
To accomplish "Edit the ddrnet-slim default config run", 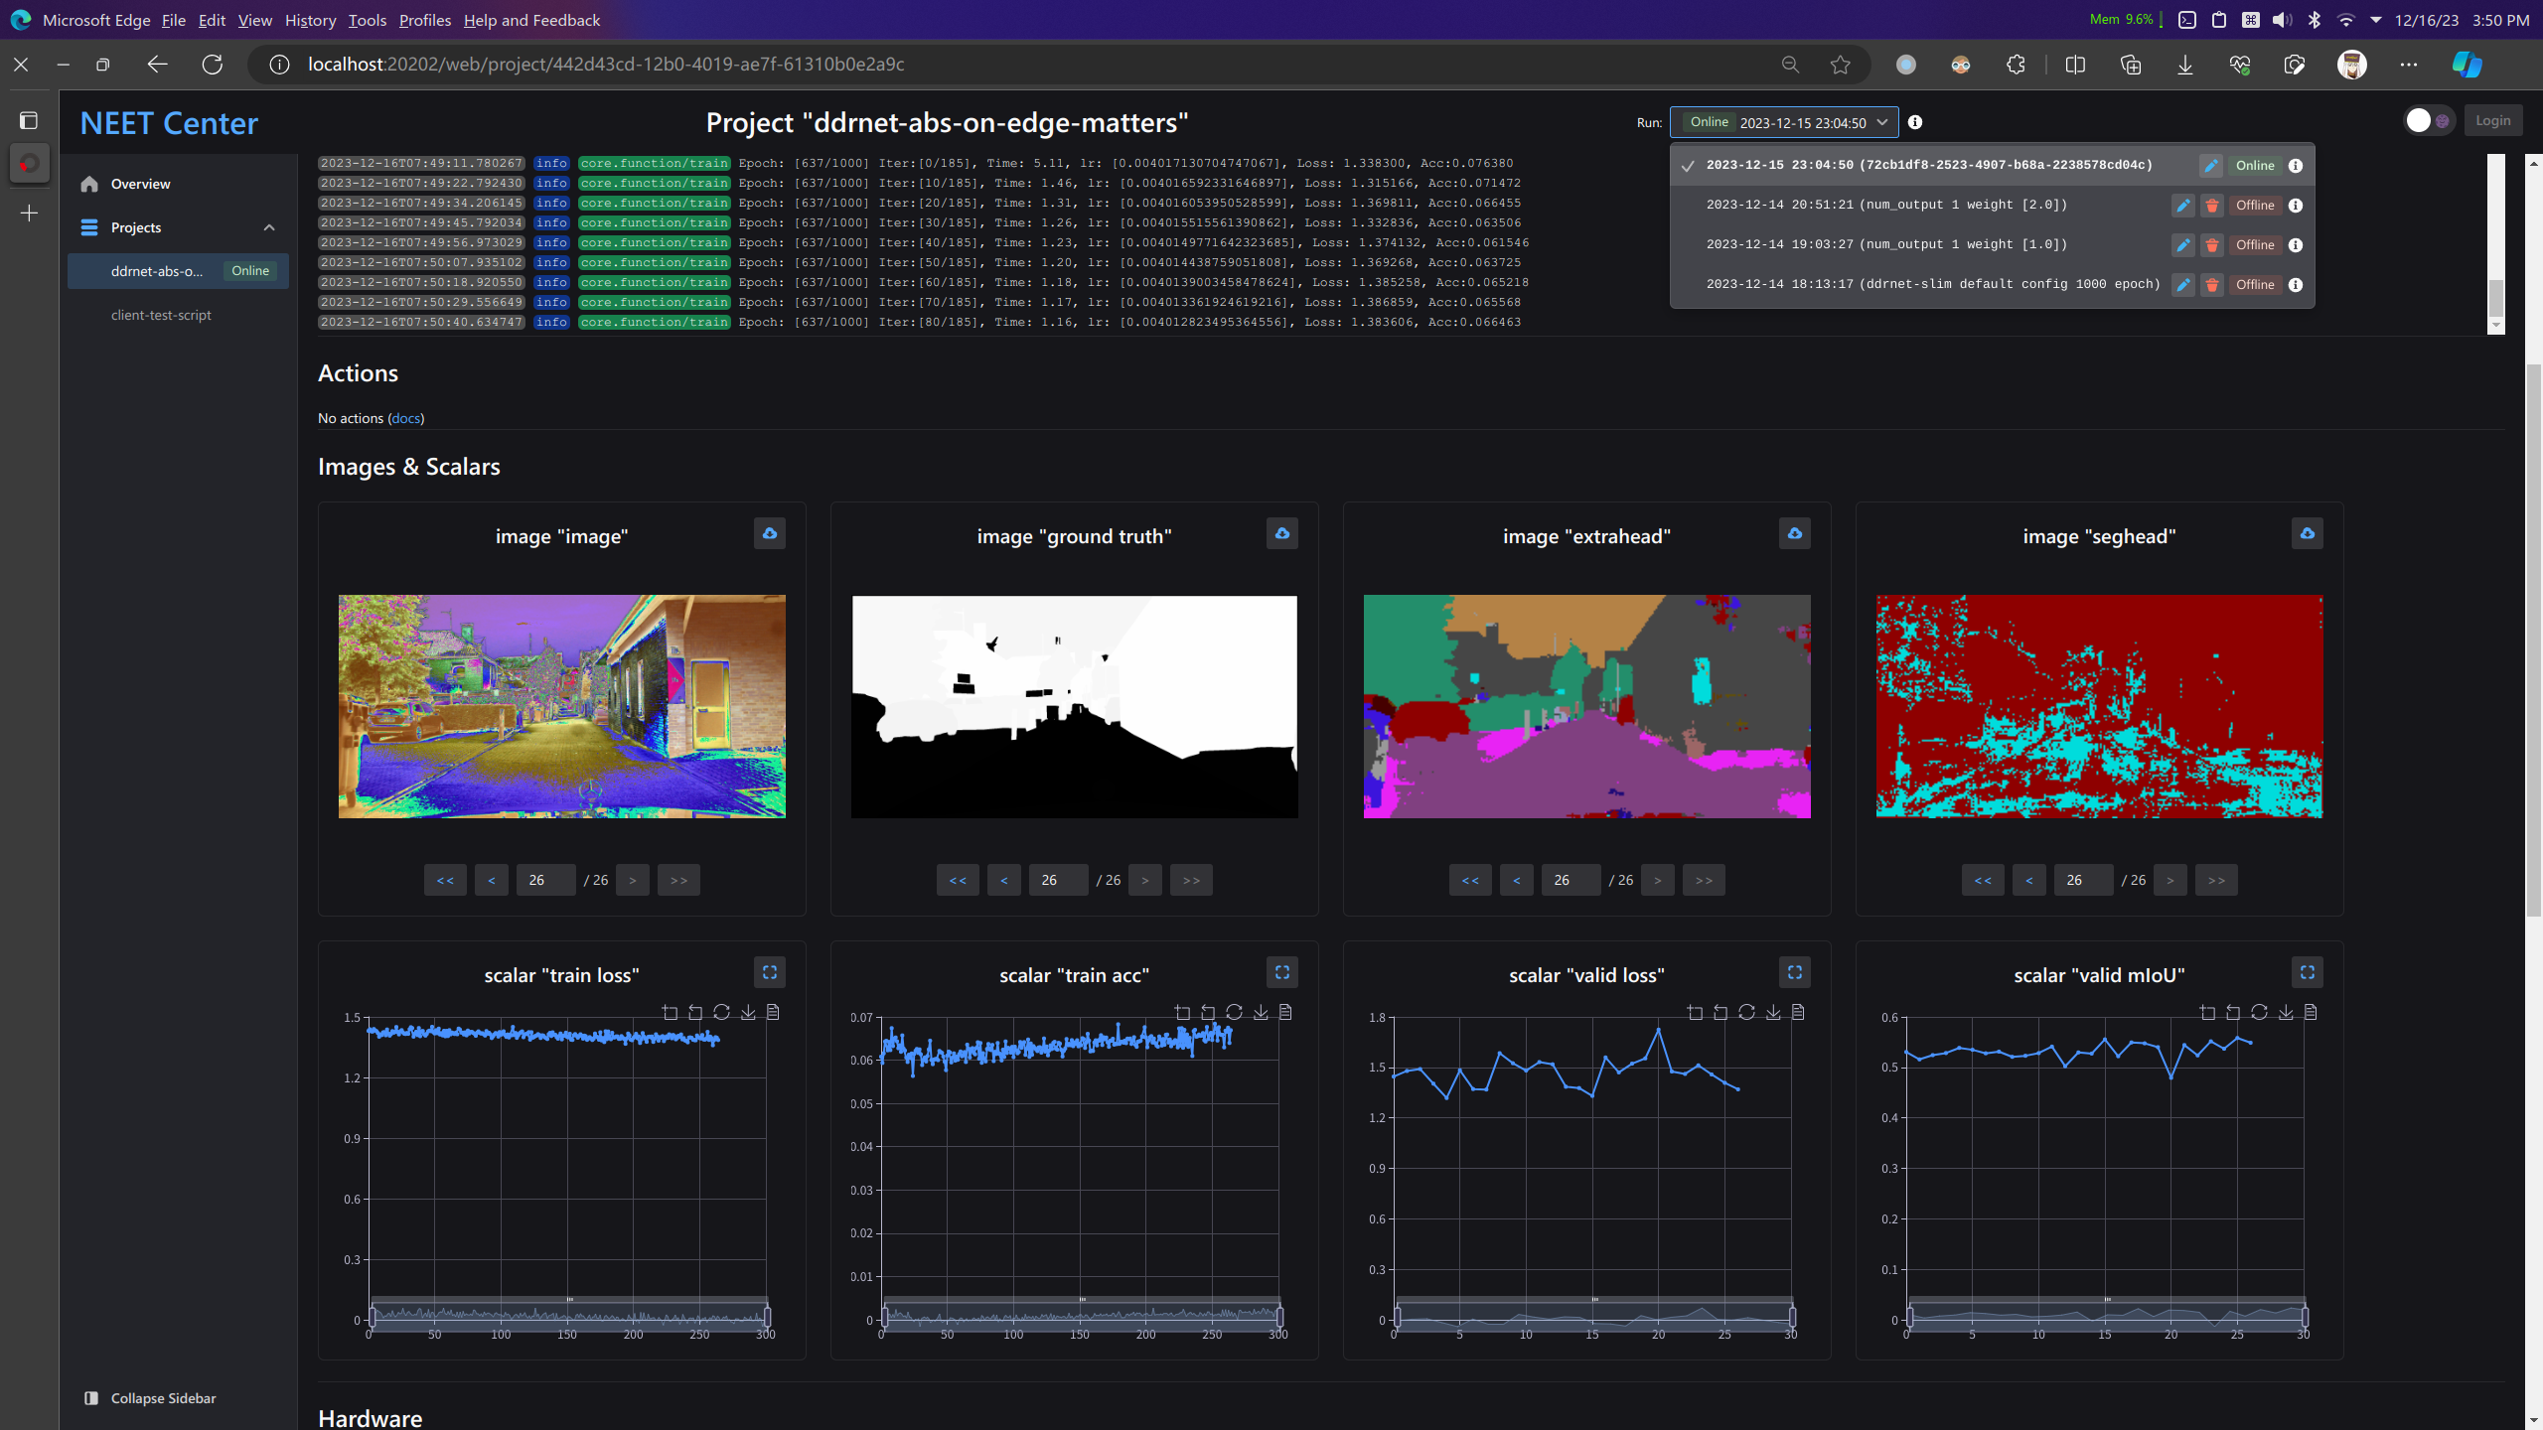I will 2183,285.
